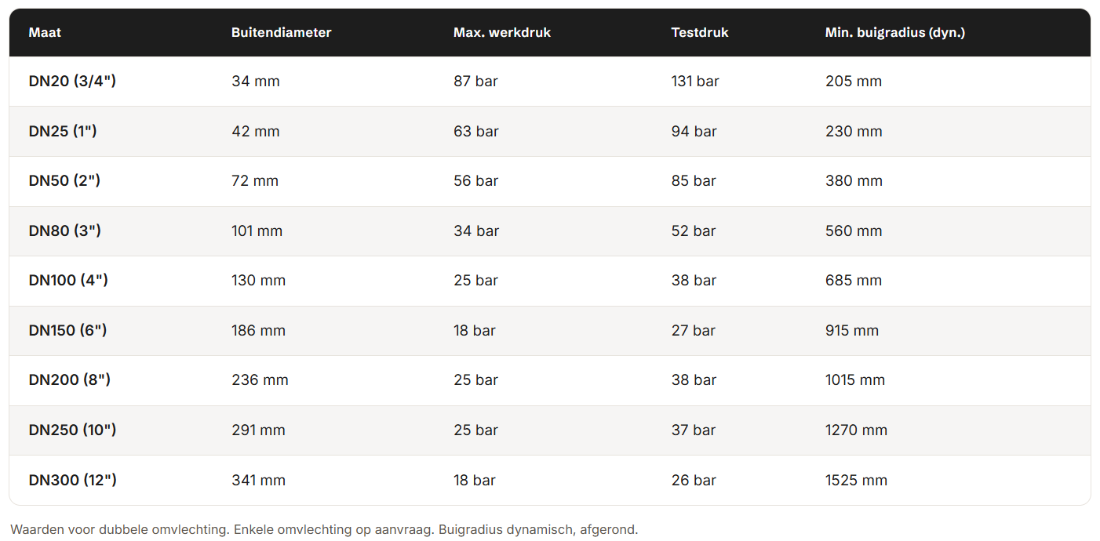Click the DN250 (10") size cell
Screen dimensions: 1100x541
click(x=72, y=430)
